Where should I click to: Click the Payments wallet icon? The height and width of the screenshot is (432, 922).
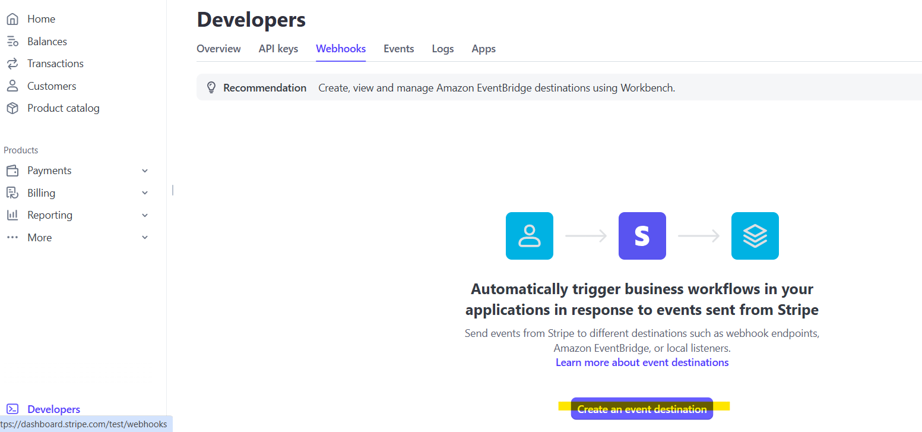click(x=12, y=171)
